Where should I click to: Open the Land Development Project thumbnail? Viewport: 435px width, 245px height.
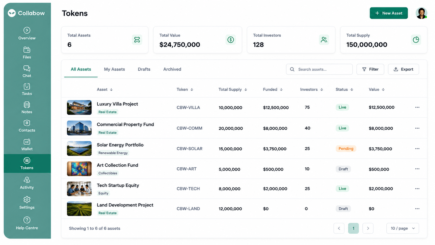pos(79,209)
